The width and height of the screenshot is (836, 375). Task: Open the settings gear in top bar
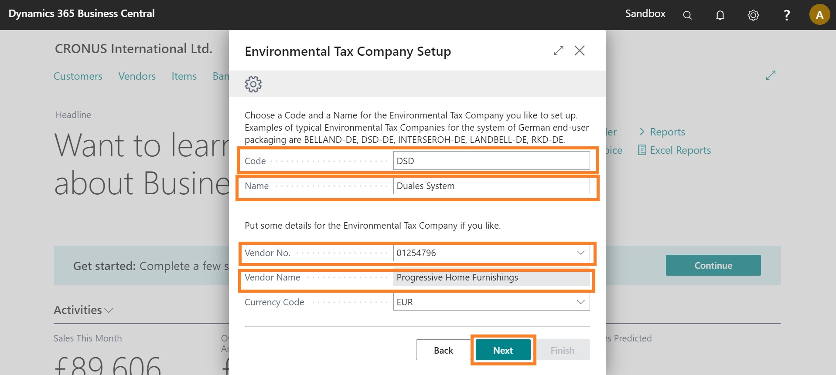click(753, 15)
